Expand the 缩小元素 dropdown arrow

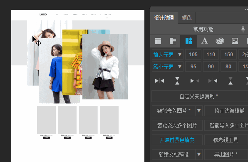180,66
